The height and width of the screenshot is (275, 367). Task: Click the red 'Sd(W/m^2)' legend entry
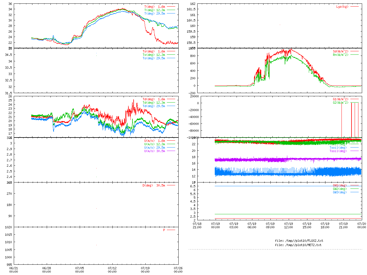[x=345, y=51]
